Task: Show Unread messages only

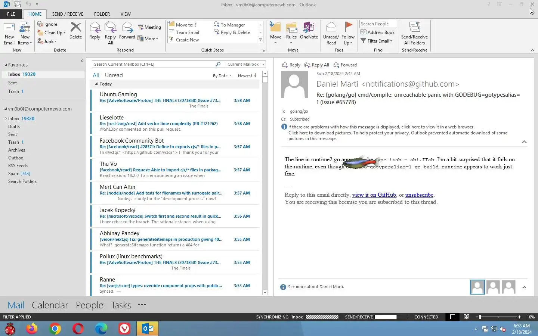Action: (114, 75)
